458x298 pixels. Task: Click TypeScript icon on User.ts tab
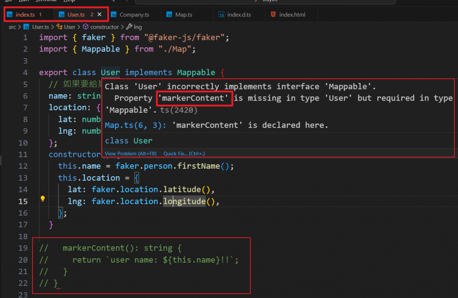pos(62,15)
